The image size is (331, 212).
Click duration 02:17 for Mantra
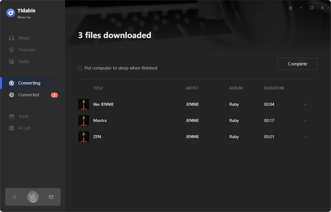(269, 120)
